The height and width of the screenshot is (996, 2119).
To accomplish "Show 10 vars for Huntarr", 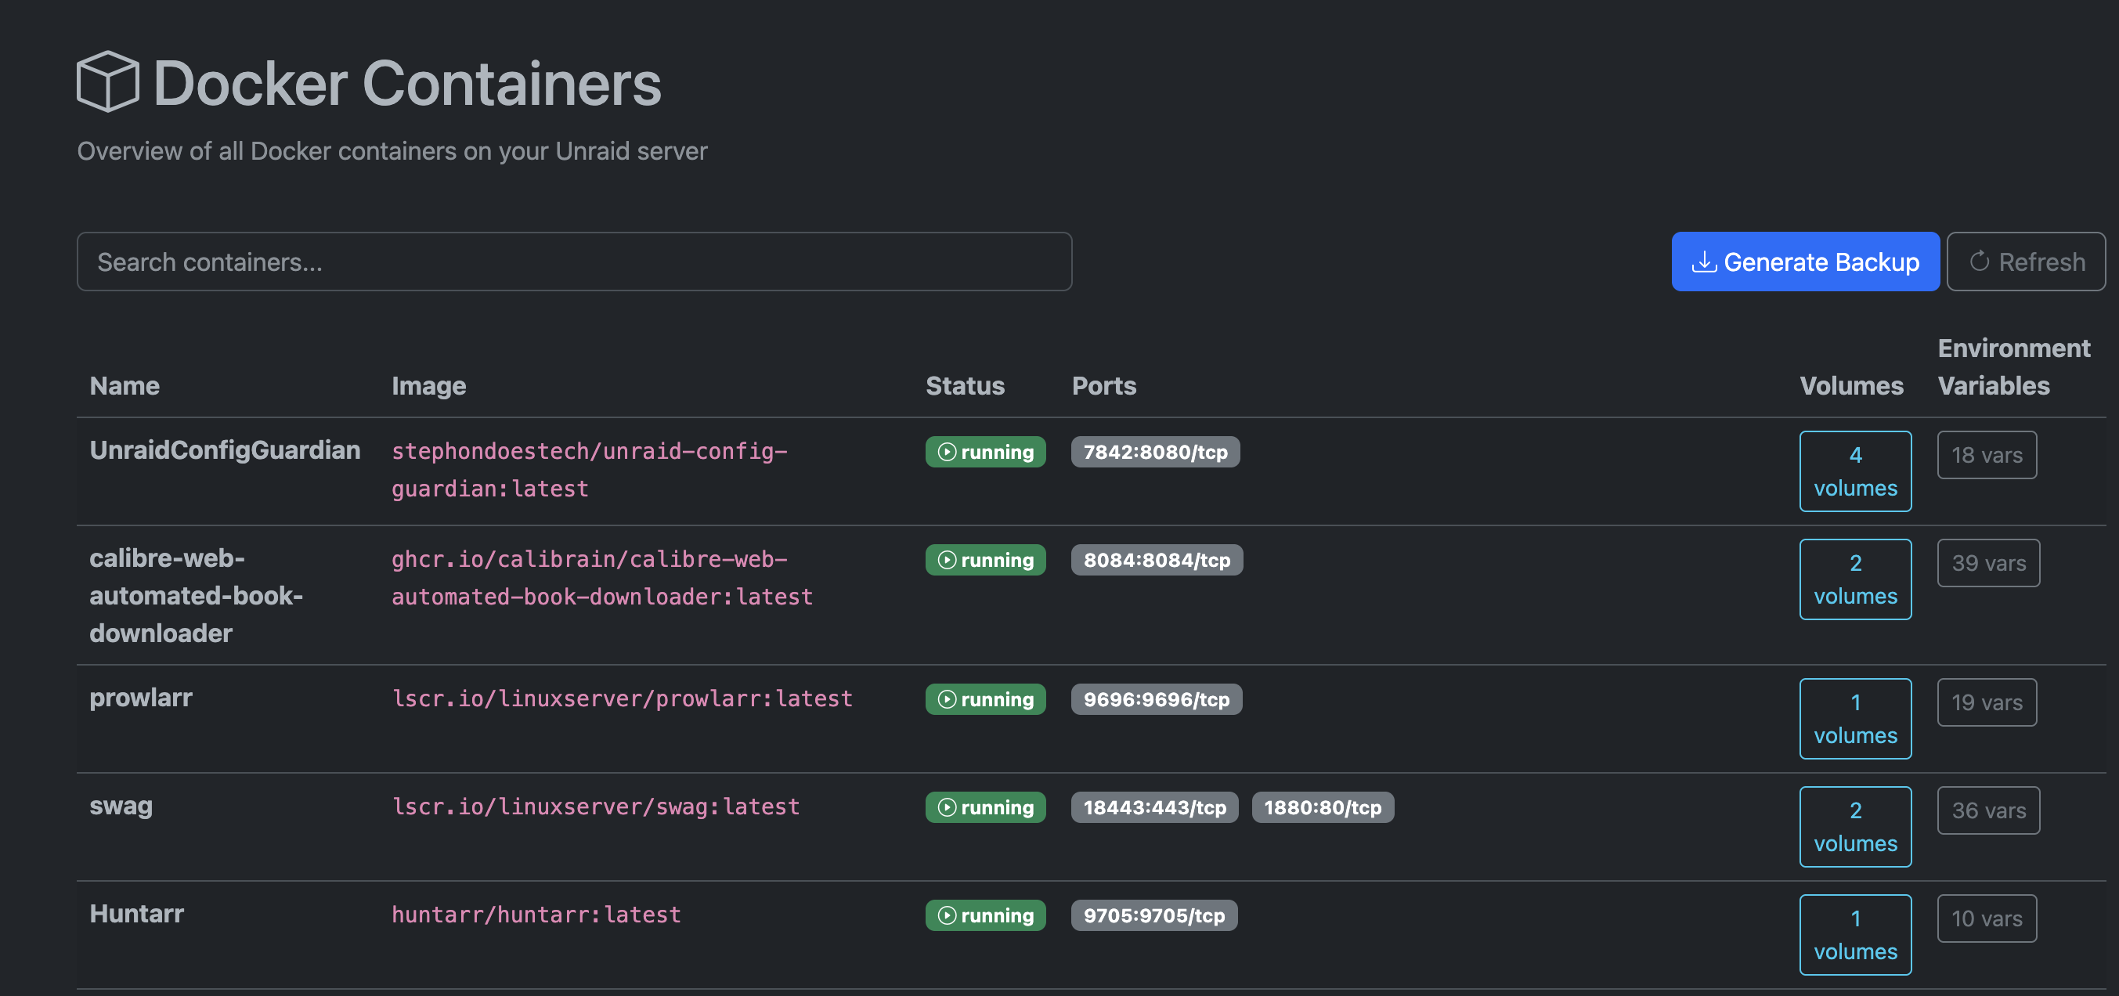I will [1987, 918].
